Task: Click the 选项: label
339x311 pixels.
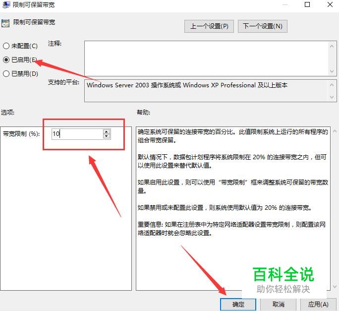Action: coord(7,112)
